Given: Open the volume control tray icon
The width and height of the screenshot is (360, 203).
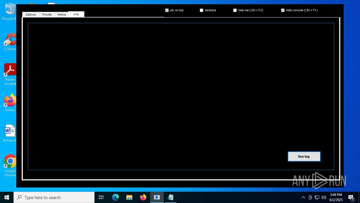Looking at the screenshot, I should (324, 197).
